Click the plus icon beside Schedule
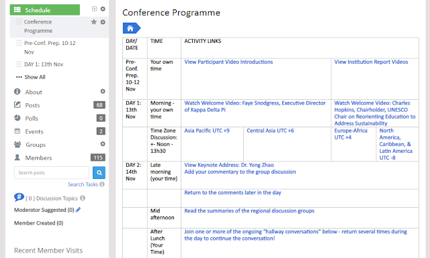 click(94, 9)
